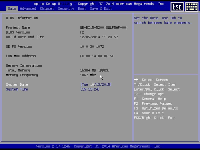This screenshot has height=150, width=200.
Task: Click the time value 15:11:24
Action: (x=90, y=89)
